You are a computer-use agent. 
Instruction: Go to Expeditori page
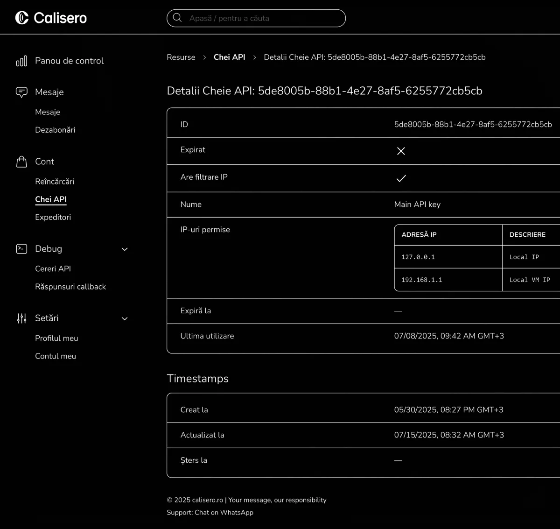pyautogui.click(x=53, y=217)
